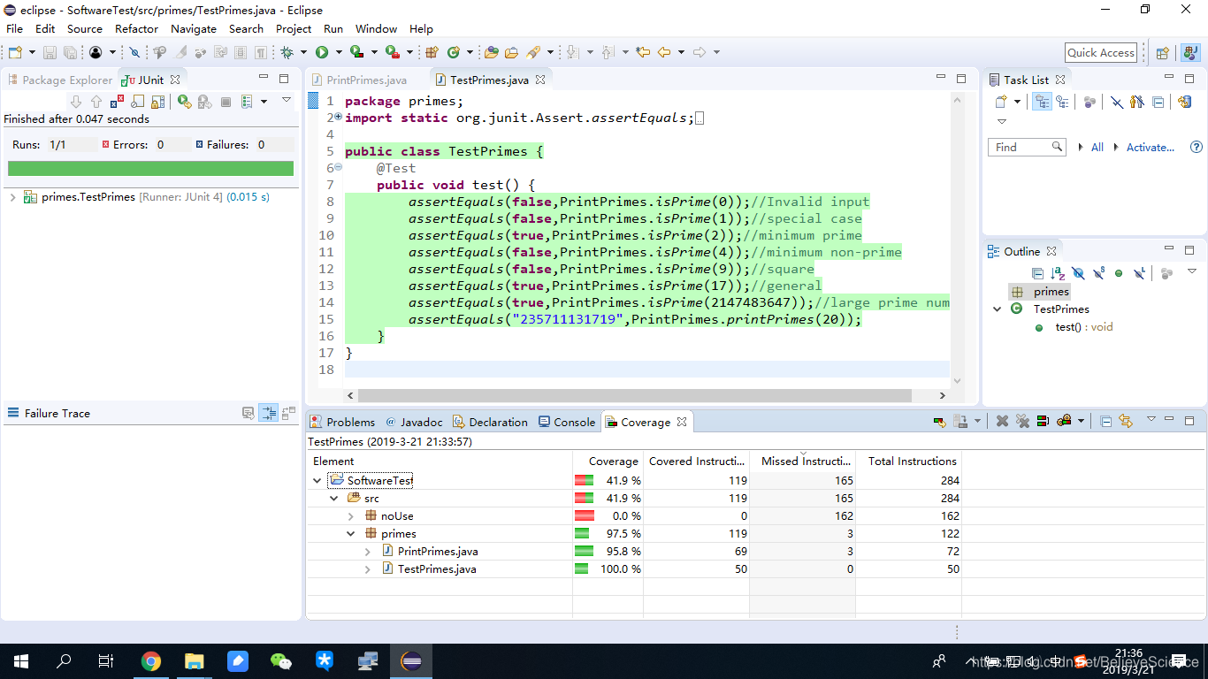
Task: Click JUnit Next Failed Test arrow
Action: click(75, 102)
